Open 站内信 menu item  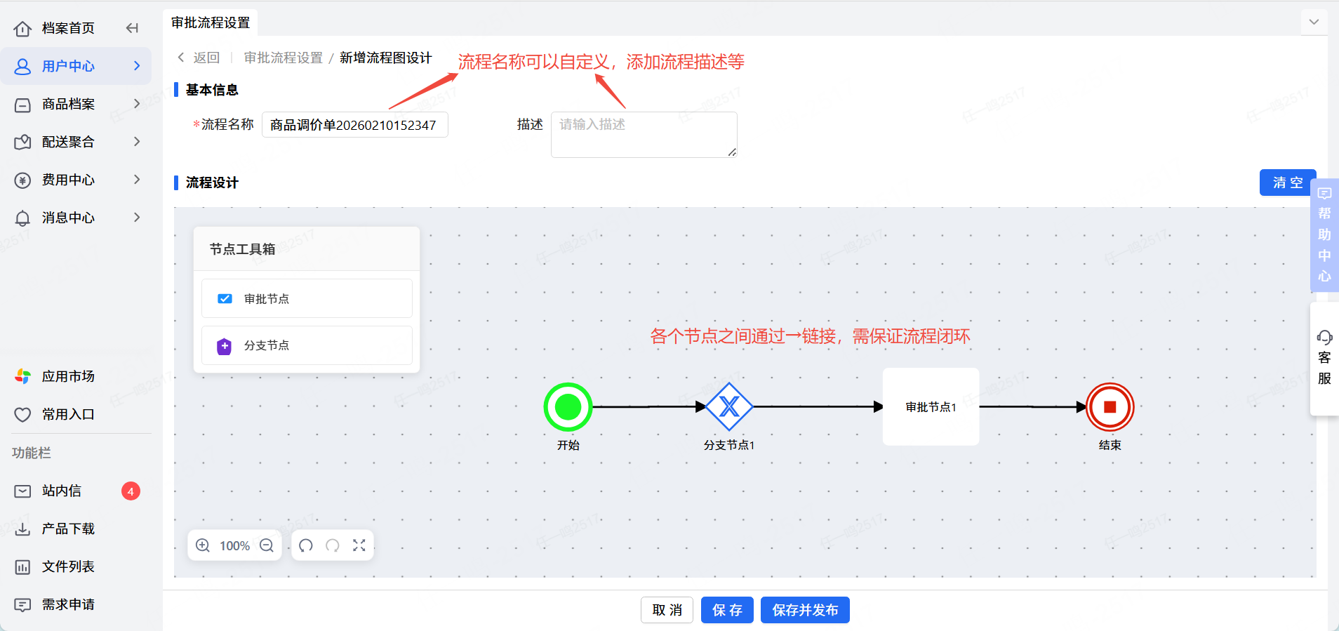[x=62, y=491]
